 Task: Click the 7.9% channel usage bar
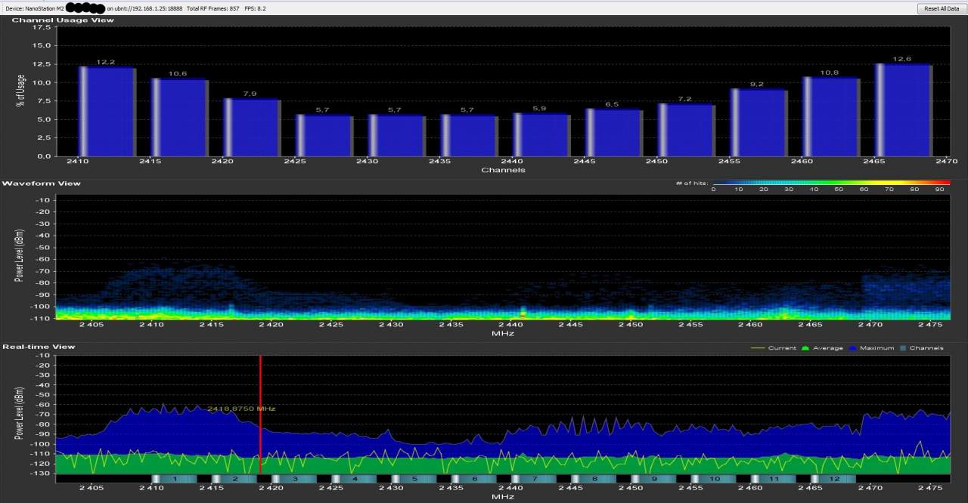point(251,128)
